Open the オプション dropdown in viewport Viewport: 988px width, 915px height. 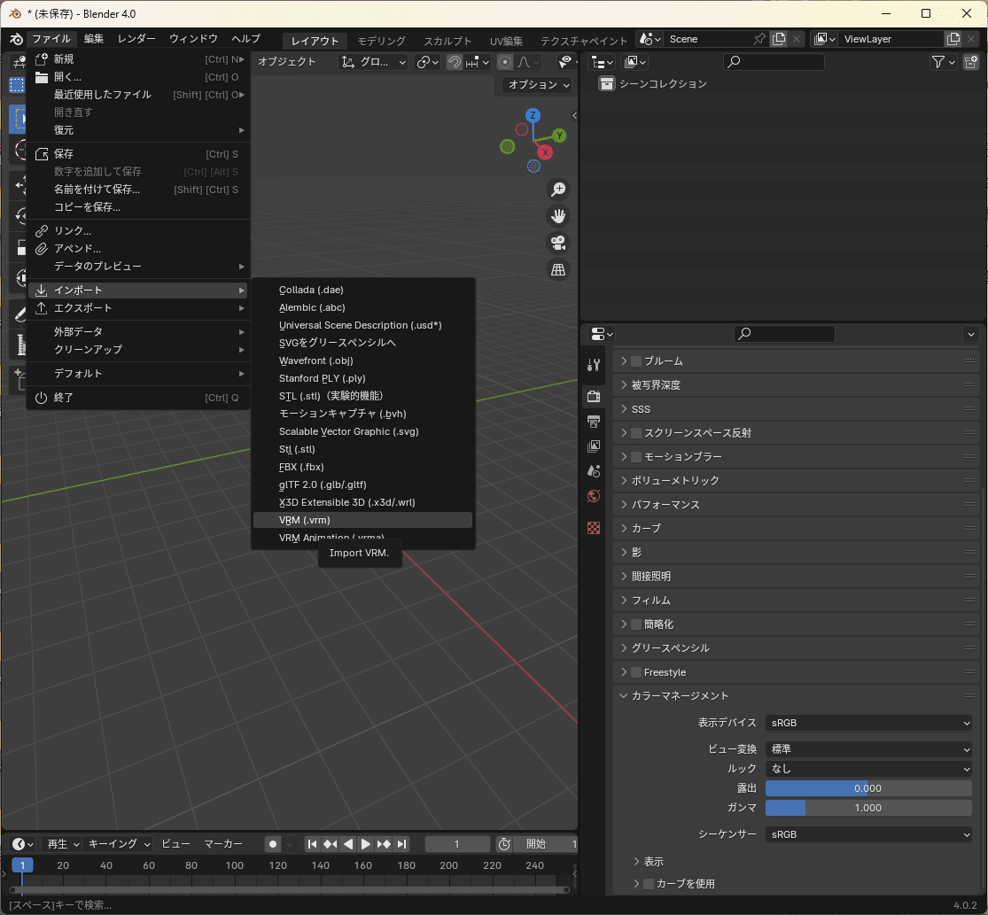pos(538,84)
